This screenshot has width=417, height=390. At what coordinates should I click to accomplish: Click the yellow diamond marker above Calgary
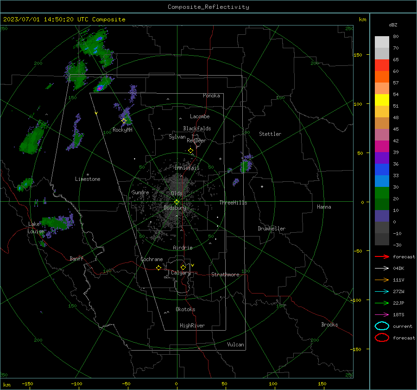pos(183,267)
